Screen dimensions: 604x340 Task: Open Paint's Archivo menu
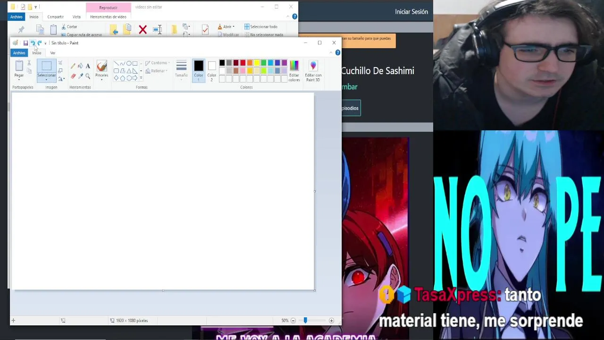pos(19,53)
